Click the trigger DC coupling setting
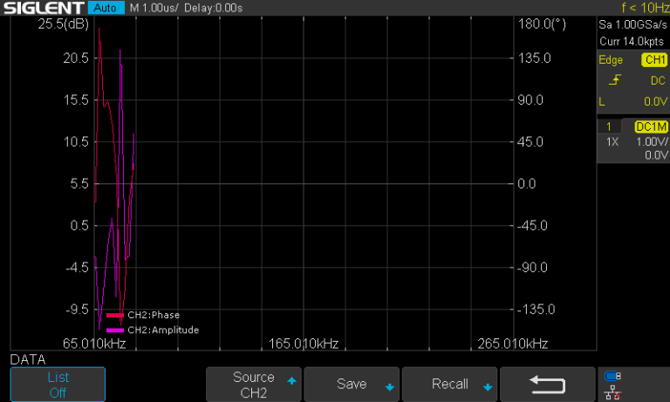Image resolution: width=670 pixels, height=402 pixels. [658, 80]
